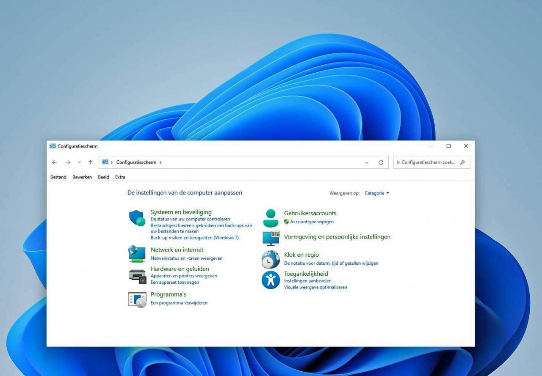Click the Netwerk en internet icon

tap(137, 254)
